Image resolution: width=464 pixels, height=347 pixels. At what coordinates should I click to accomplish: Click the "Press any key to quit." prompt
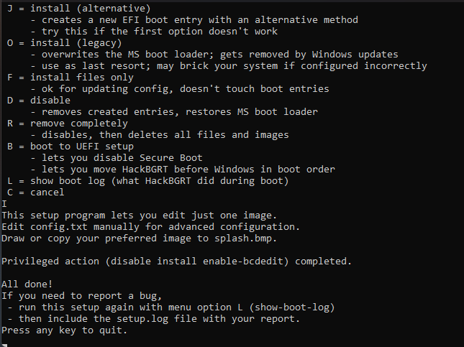63,330
